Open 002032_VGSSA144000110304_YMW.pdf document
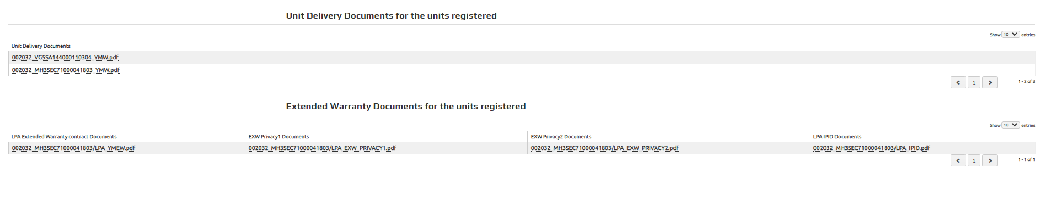The height and width of the screenshot is (206, 1045). 65,57
